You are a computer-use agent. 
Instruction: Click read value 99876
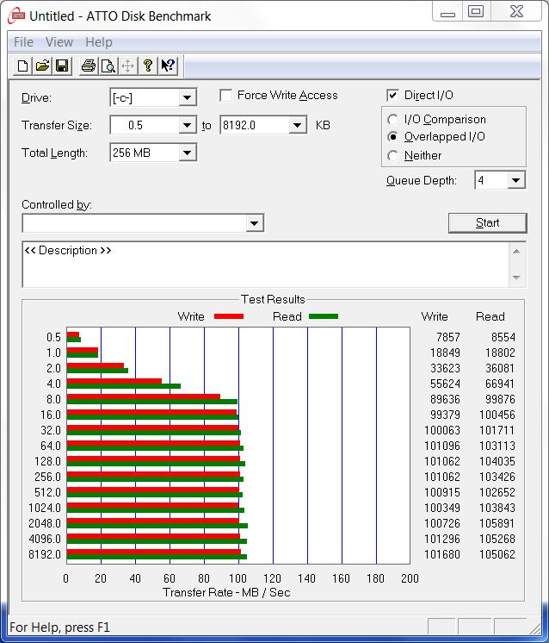pos(500,399)
